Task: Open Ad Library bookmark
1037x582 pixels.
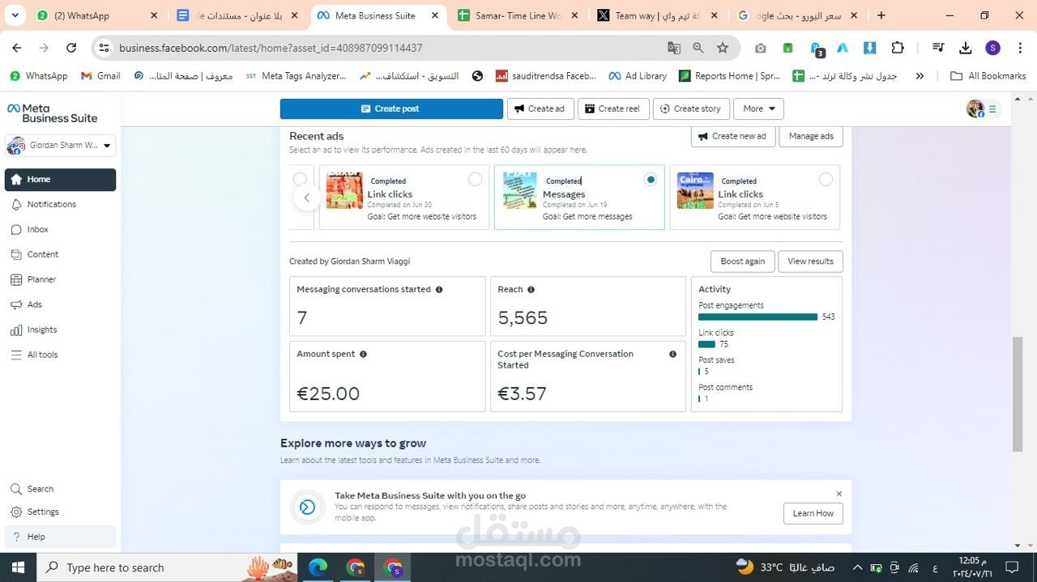Action: click(x=638, y=76)
